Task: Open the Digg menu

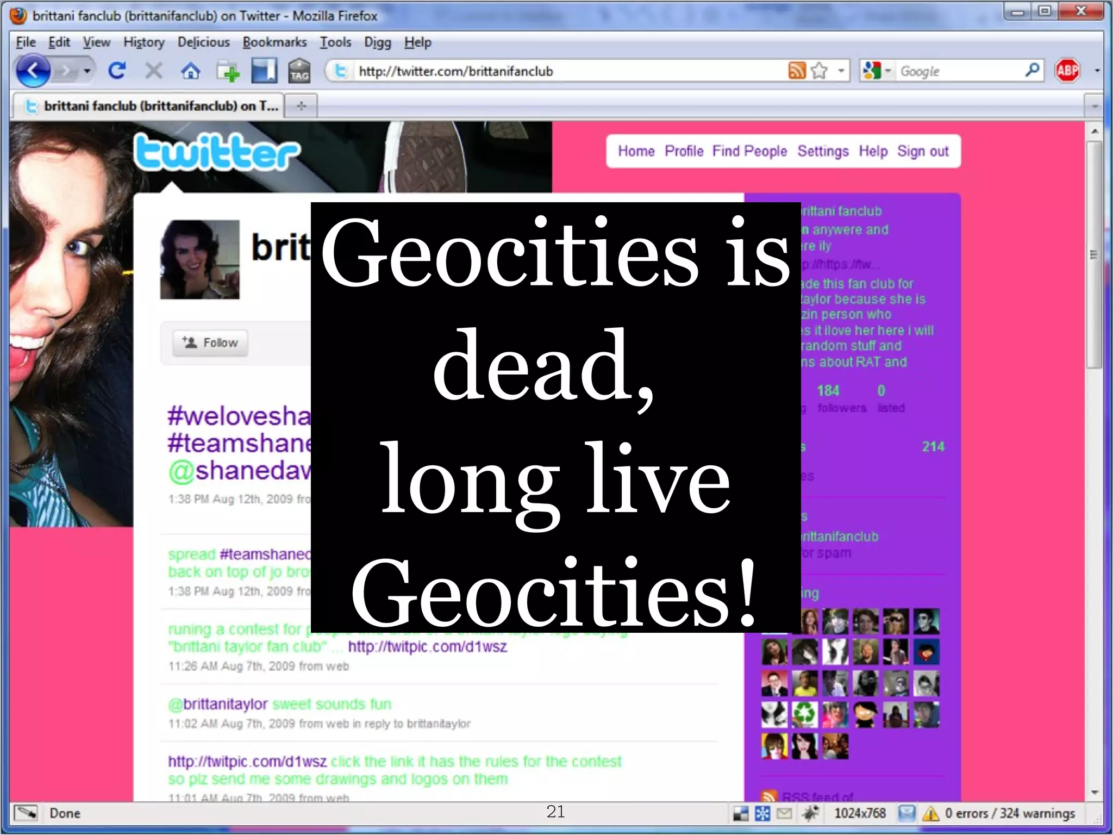Action: [377, 42]
